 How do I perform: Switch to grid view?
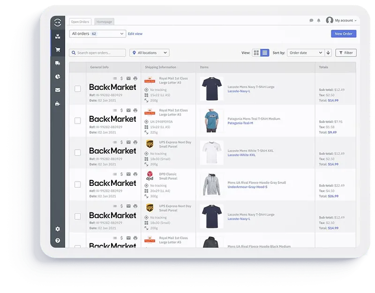pos(256,53)
